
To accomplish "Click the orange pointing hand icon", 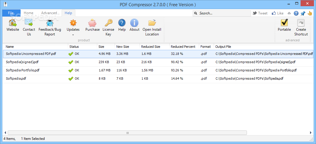I will (x=310, y=13).
